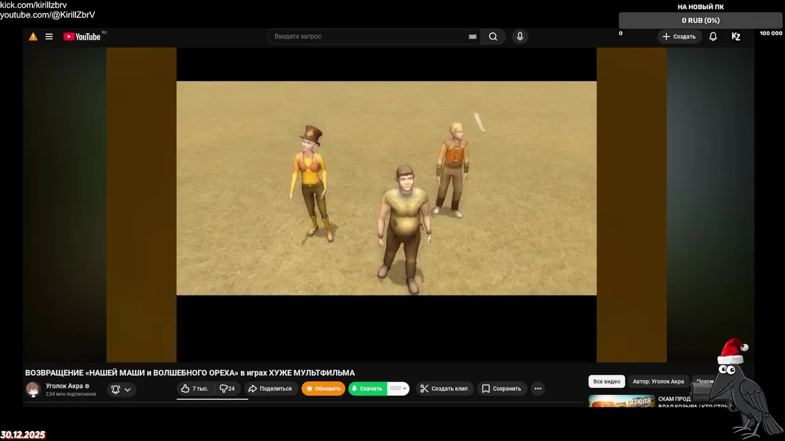Open the Уголок Акра channel name link

tap(64, 386)
